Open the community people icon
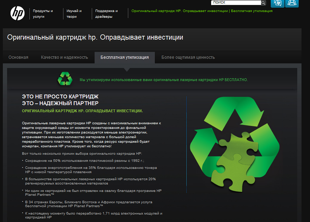Screen dimensions: 310x222 point(292,3)
